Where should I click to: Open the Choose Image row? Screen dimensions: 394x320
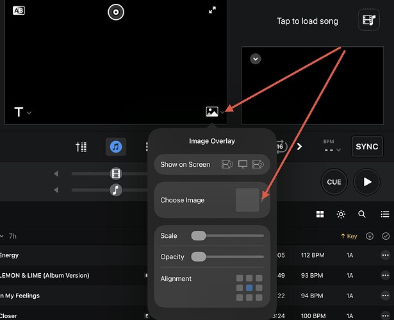(x=212, y=200)
